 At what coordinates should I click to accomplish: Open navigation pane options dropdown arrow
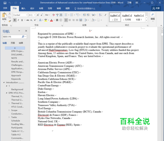(x=19, y=31)
